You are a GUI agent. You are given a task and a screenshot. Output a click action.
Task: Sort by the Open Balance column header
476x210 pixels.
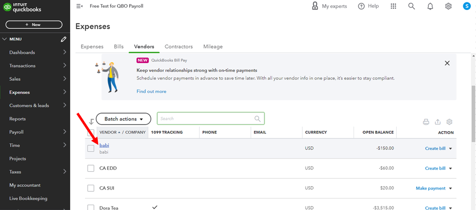378,133
